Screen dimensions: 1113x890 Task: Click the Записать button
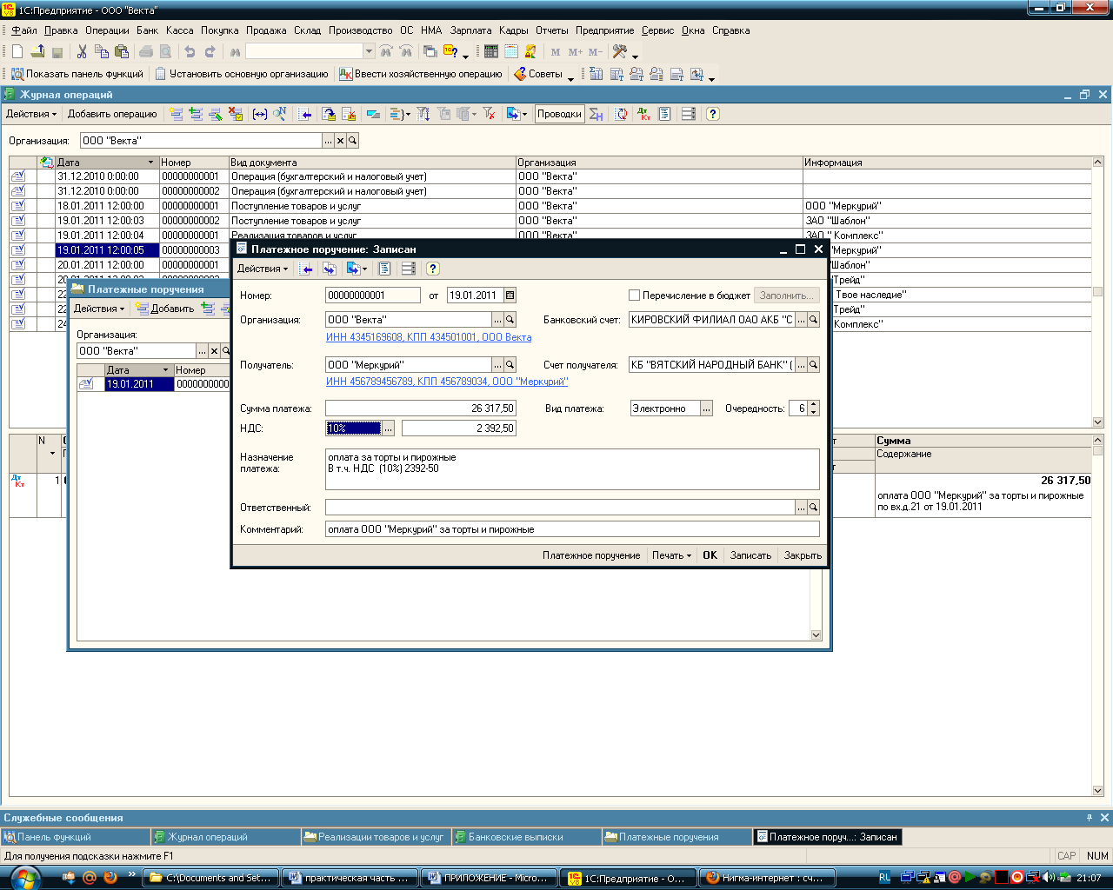[751, 555]
